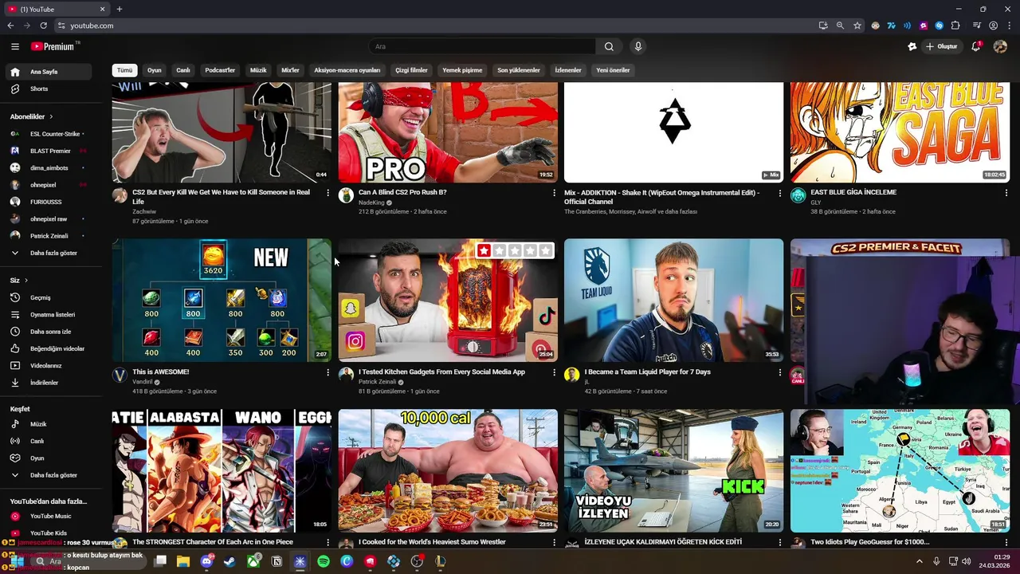Open the Sumo Wrestler video thumbnail
Screen dimensions: 1020x574
(x=448, y=470)
